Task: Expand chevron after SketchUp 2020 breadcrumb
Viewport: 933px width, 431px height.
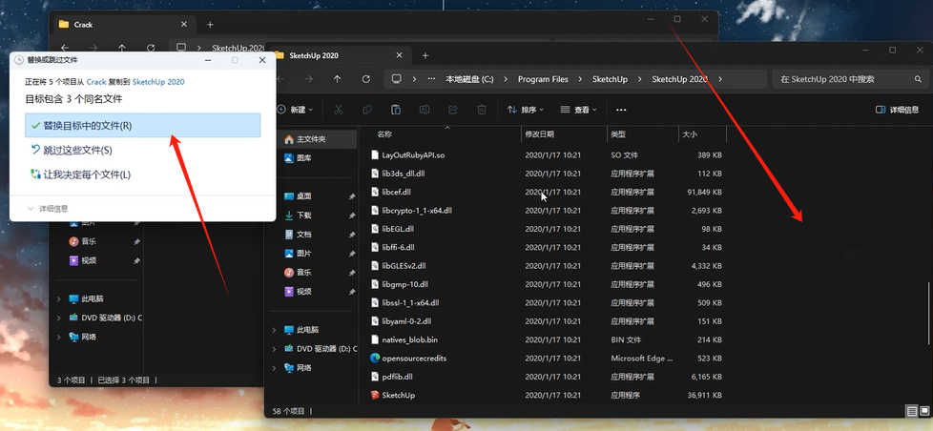Action: click(720, 79)
